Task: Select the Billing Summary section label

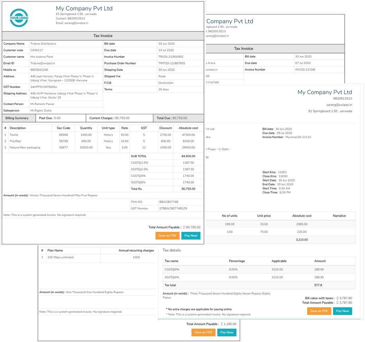Action: pyautogui.click(x=18, y=118)
